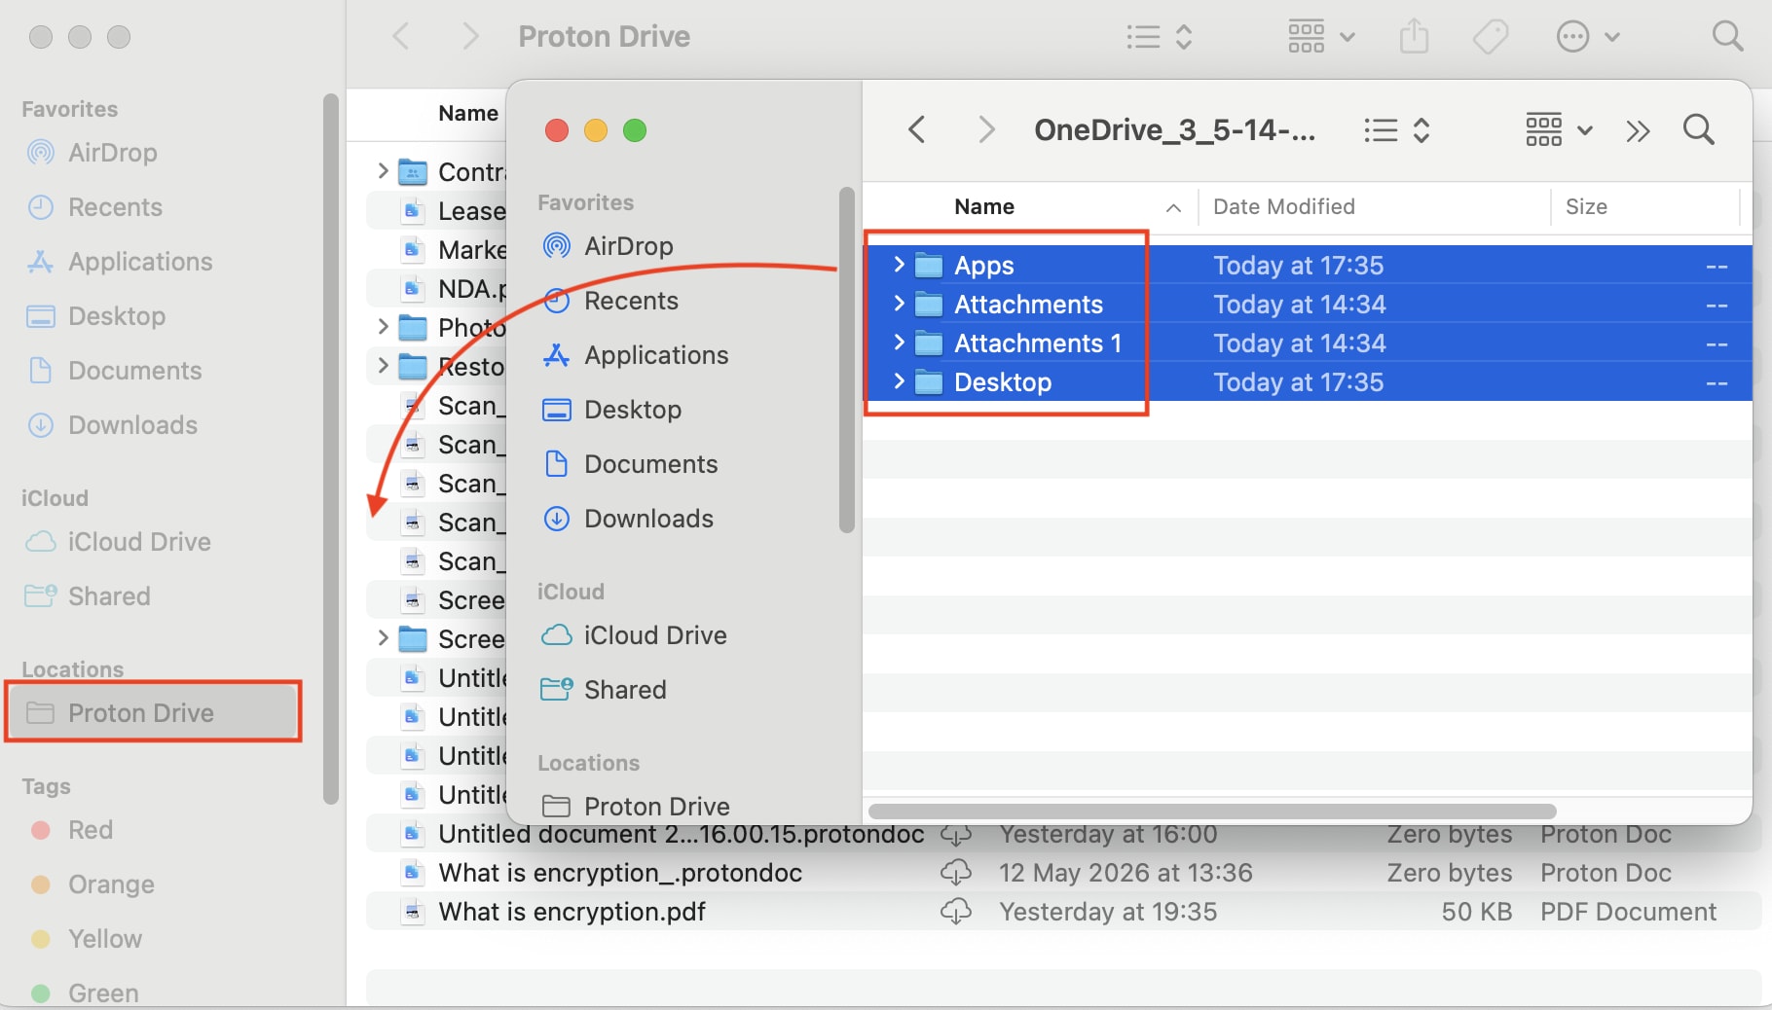Change view style in the Proton Drive toolbar
Image resolution: width=1772 pixels, height=1010 pixels.
click(x=1160, y=37)
